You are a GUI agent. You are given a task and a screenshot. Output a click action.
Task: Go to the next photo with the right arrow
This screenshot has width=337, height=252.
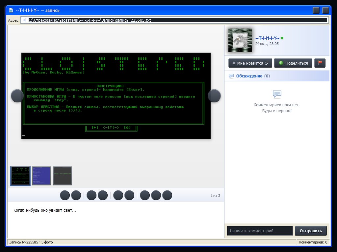pos(214,96)
